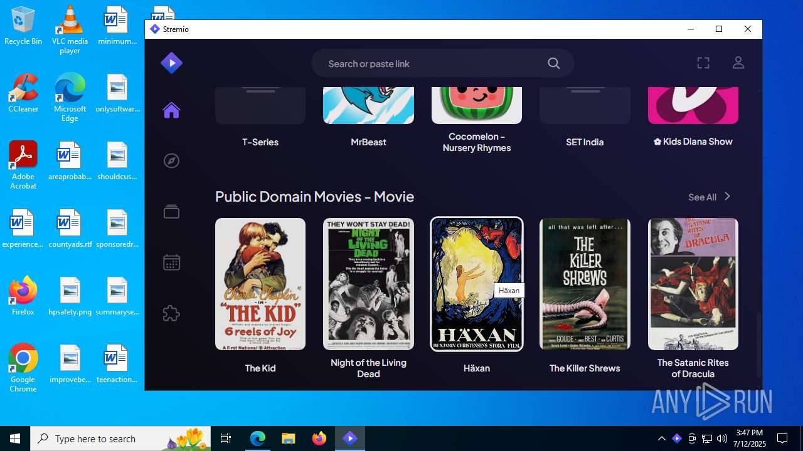Screen dimensions: 803x451
Task: Open Recycle Bin desktop icon
Action: [x=23, y=26]
